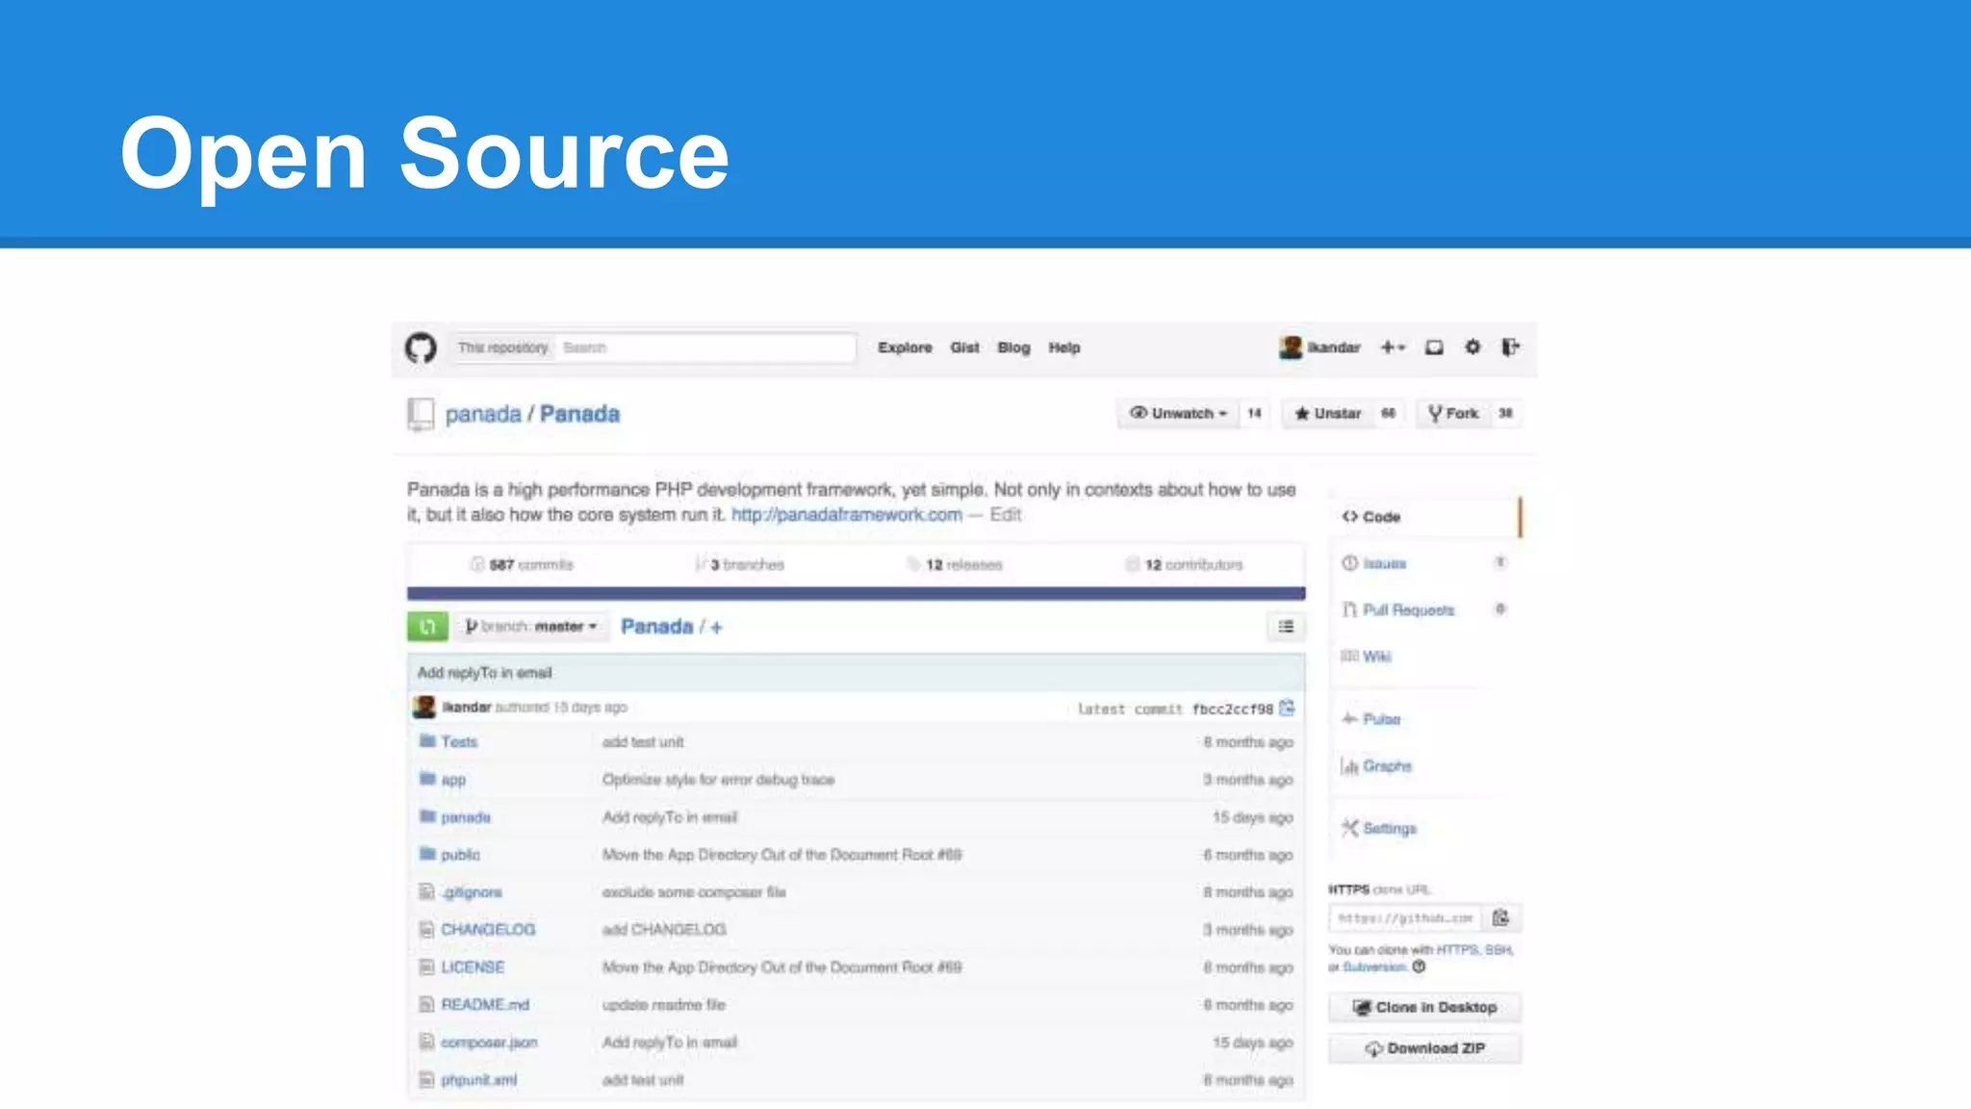This screenshot has height=1109, width=1971.
Task: Click the Download ZIP button
Action: (x=1424, y=1048)
